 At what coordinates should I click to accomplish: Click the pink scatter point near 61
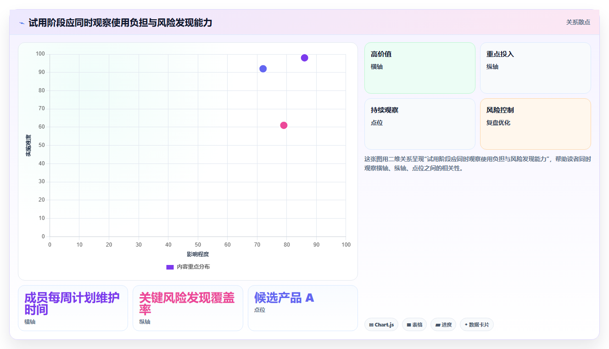284,125
